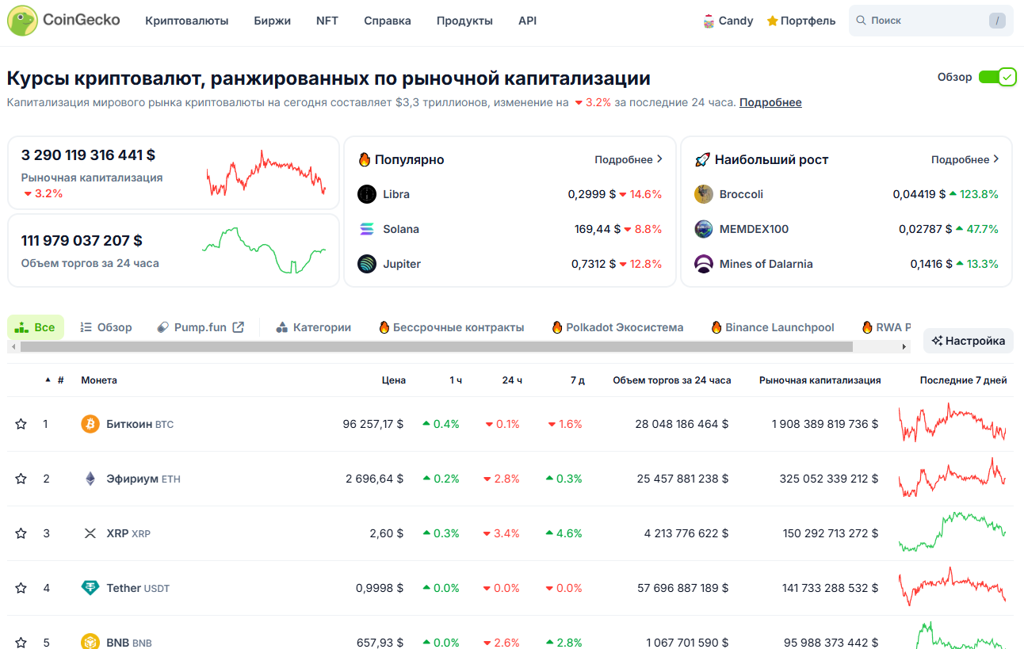Screen dimensions: 1024x649
Task: Select the Binance Launchpool tab
Action: point(773,327)
